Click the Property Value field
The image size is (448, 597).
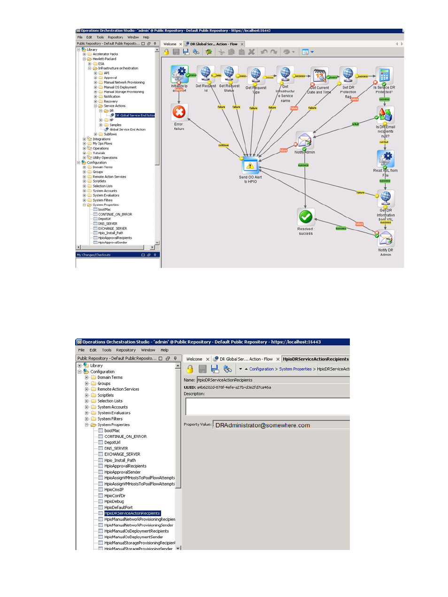coord(281,425)
